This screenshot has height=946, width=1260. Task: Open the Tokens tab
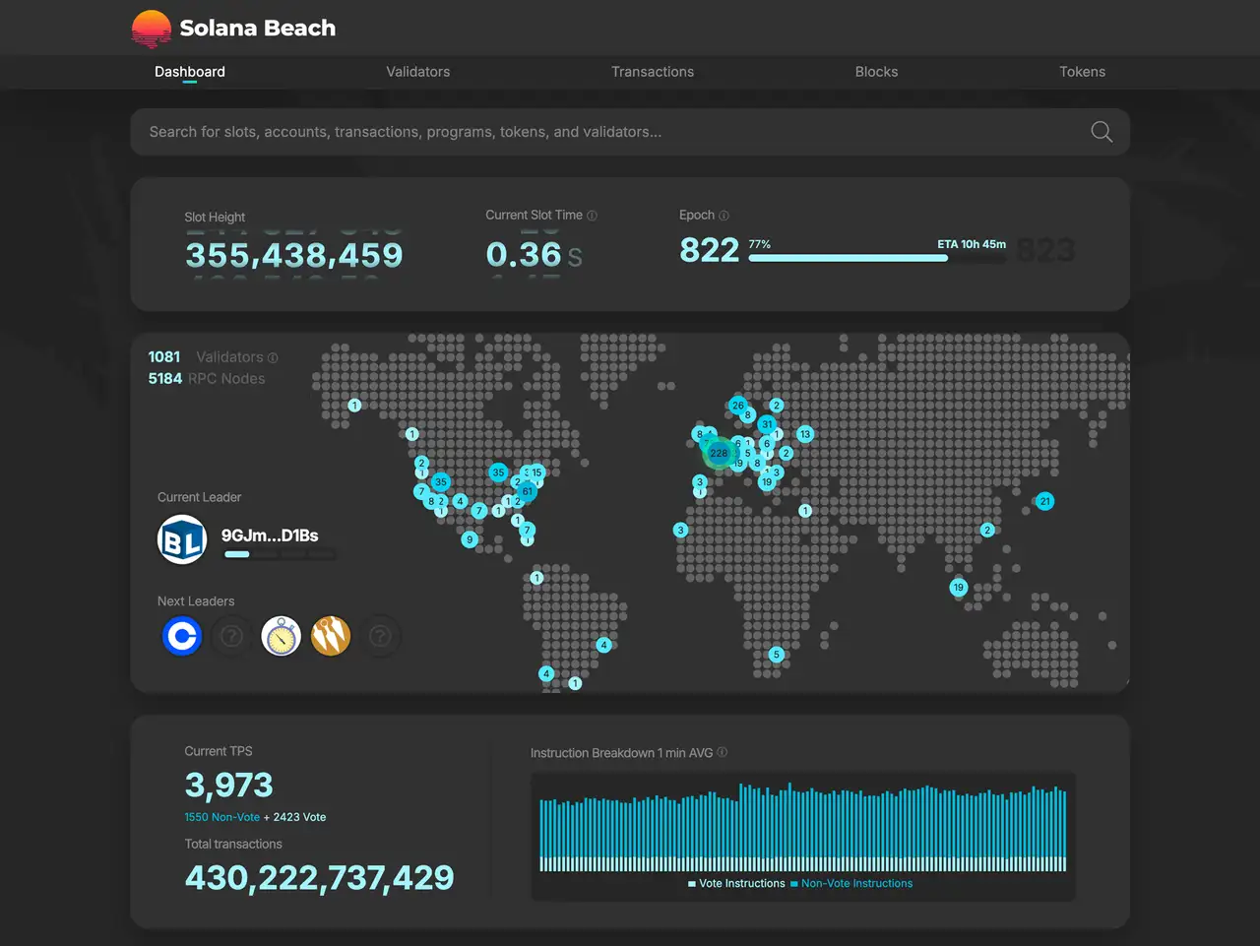pyautogui.click(x=1082, y=72)
